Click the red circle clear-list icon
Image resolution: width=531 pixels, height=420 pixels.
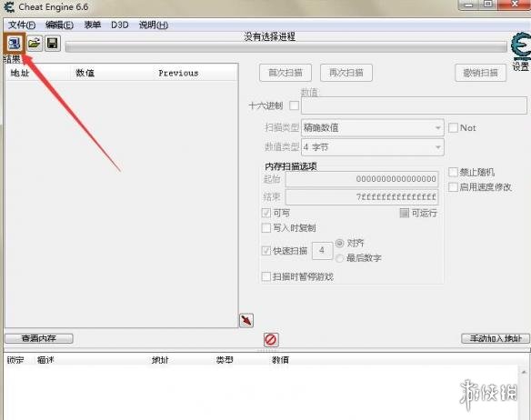(271, 339)
